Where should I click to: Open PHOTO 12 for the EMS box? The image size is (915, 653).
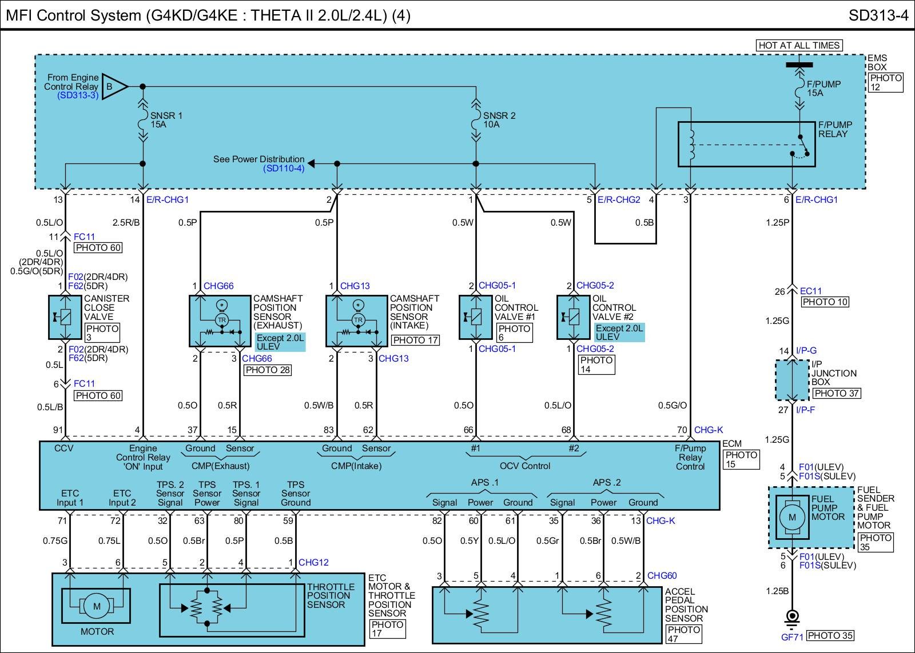coord(885,82)
